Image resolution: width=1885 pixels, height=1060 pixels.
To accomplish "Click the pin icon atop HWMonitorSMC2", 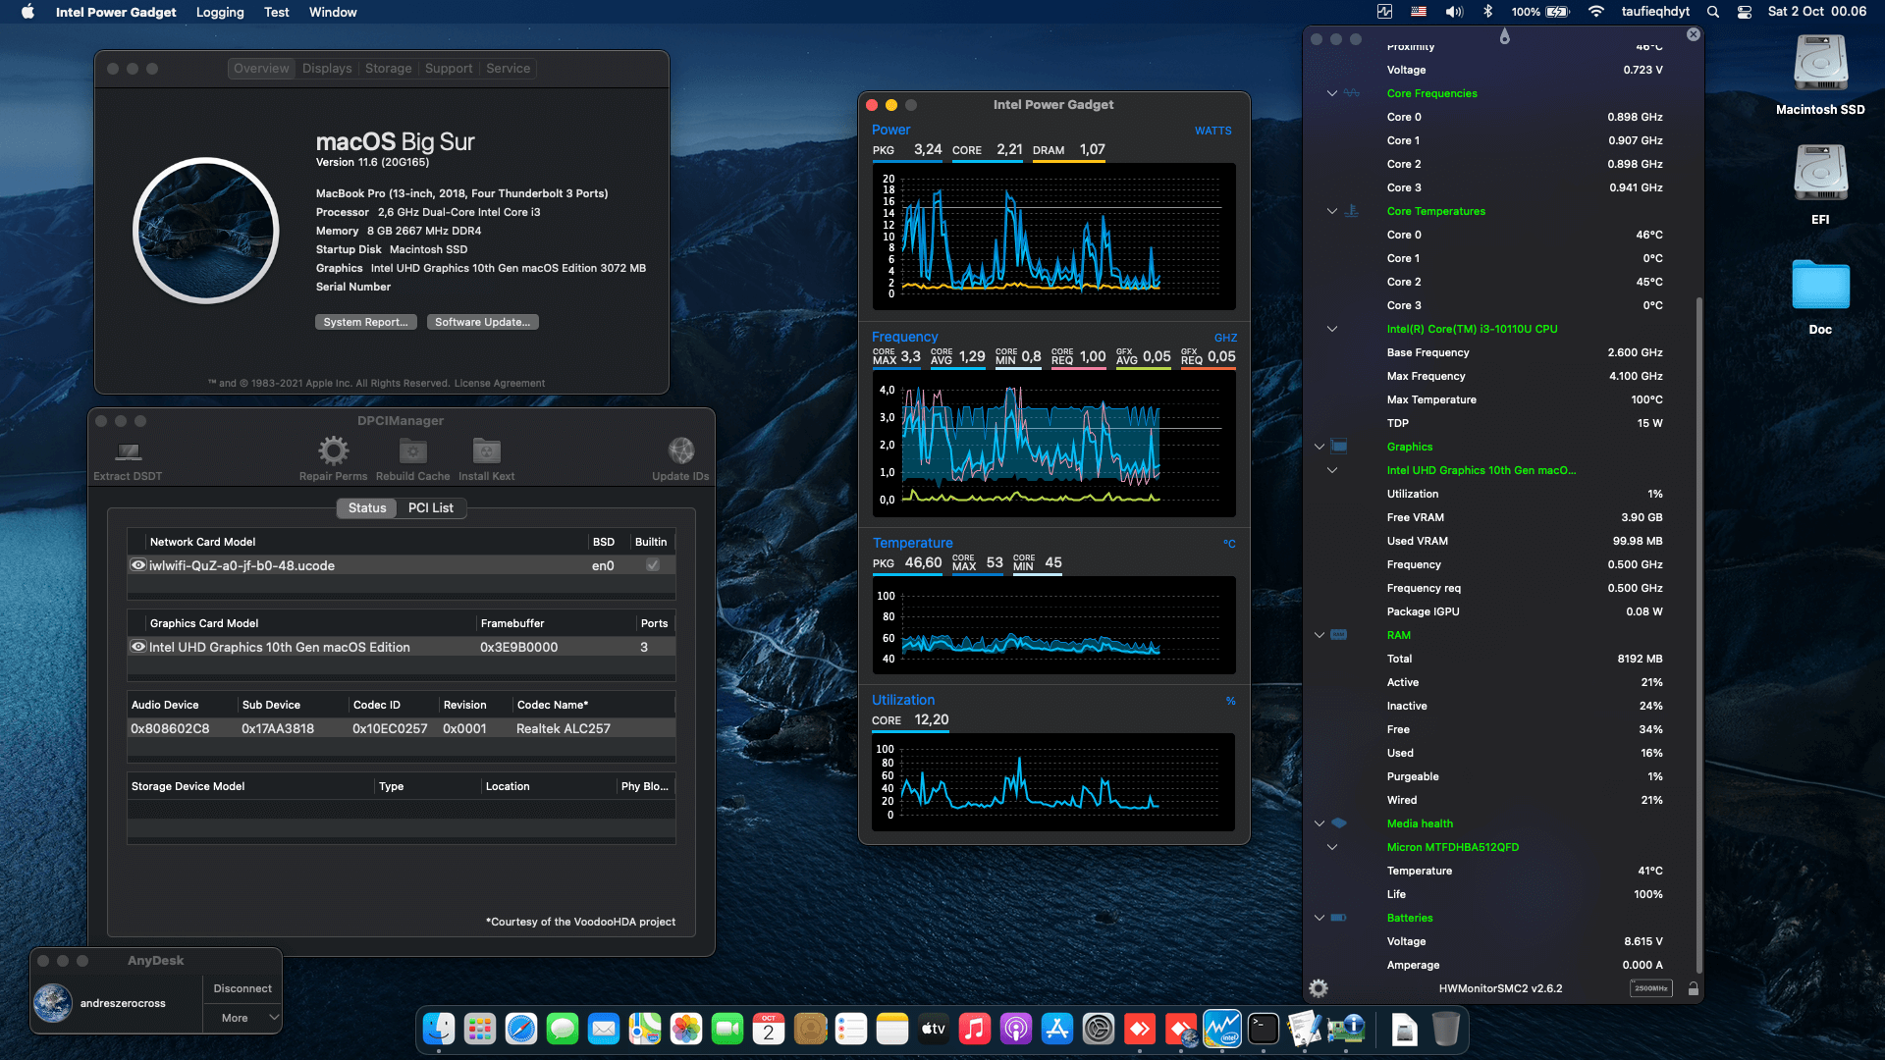I will pyautogui.click(x=1504, y=36).
